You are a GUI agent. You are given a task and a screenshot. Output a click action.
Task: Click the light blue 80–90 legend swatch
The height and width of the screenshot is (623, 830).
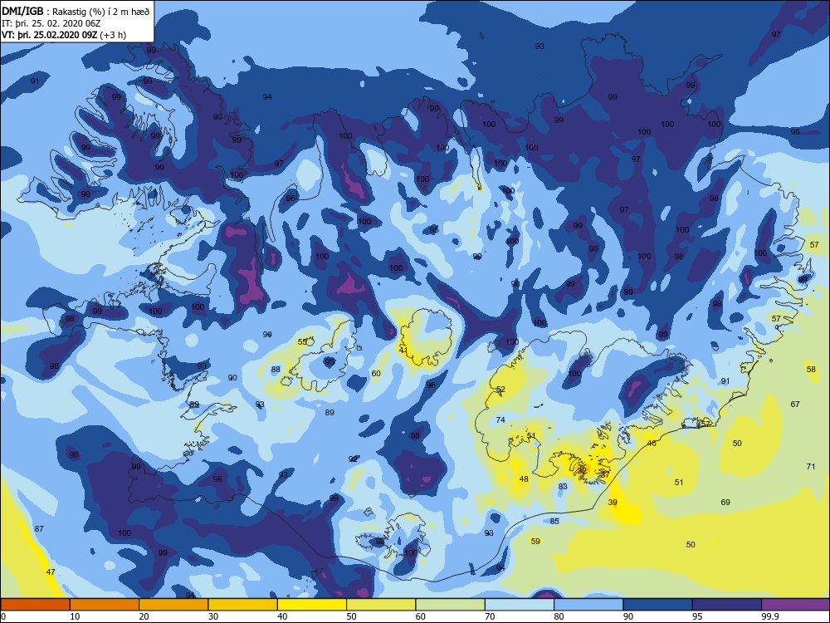point(588,605)
